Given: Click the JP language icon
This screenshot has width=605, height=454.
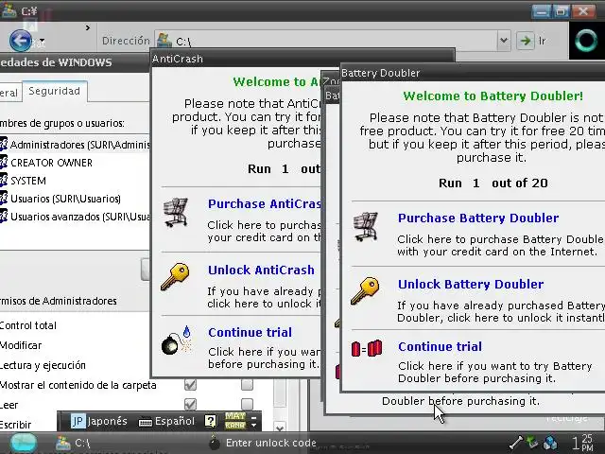Looking at the screenshot, I should click(x=78, y=421).
